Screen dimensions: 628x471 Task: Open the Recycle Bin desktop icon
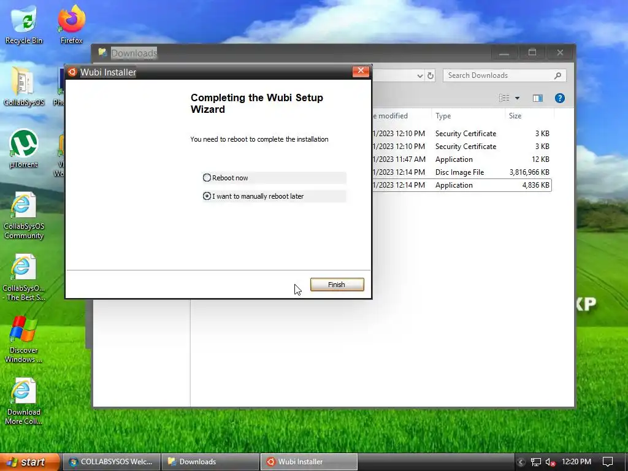24,24
